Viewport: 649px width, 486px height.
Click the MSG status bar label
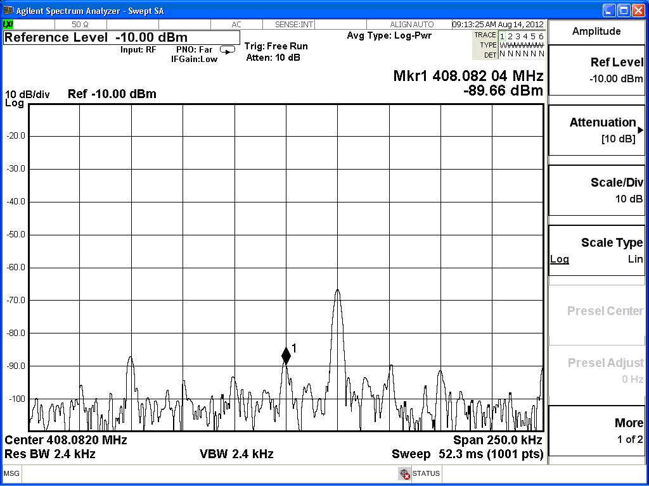point(11,473)
